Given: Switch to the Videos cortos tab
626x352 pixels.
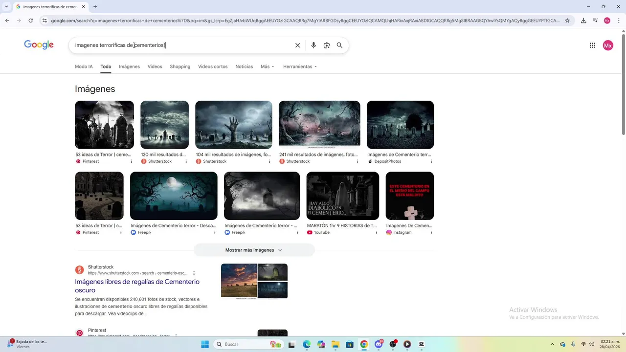Looking at the screenshot, I should 213,66.
